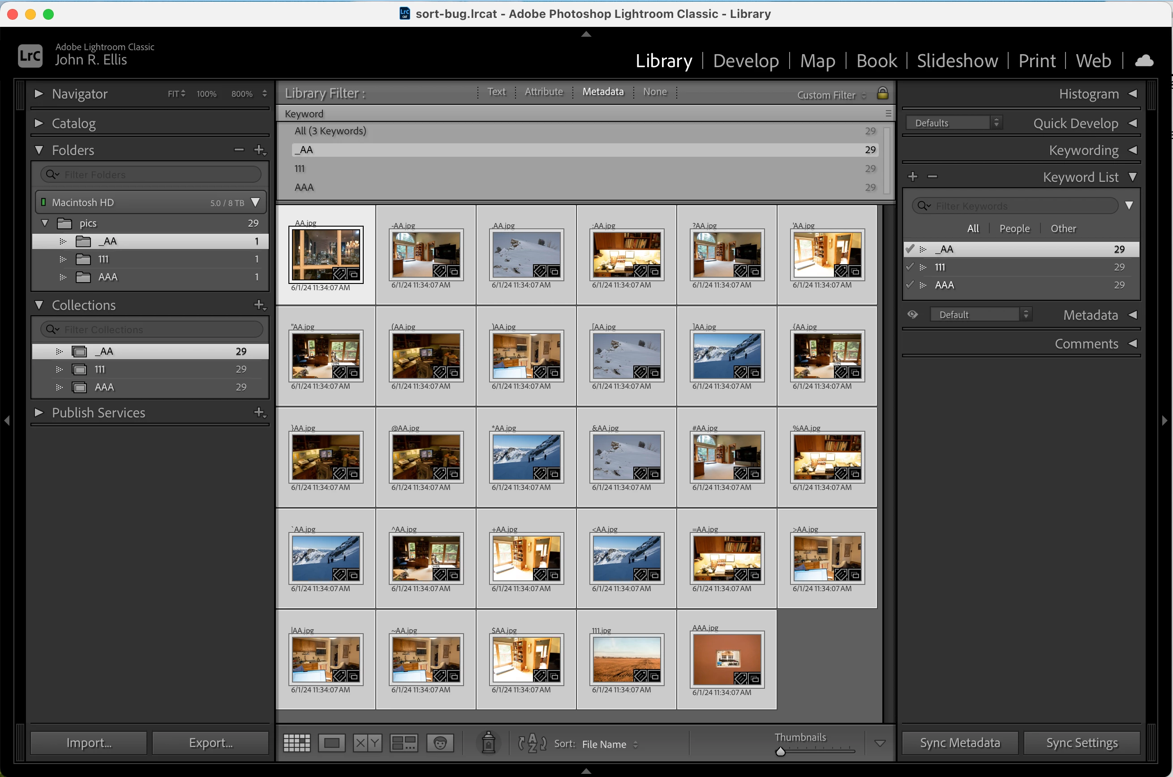Screen dimensions: 1173x777
Task: Reverse sort direction with A-Z icon
Action: pyautogui.click(x=532, y=743)
